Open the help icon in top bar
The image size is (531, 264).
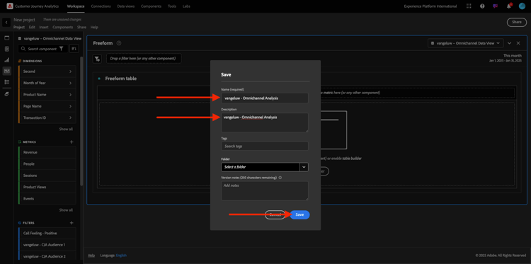point(482,6)
